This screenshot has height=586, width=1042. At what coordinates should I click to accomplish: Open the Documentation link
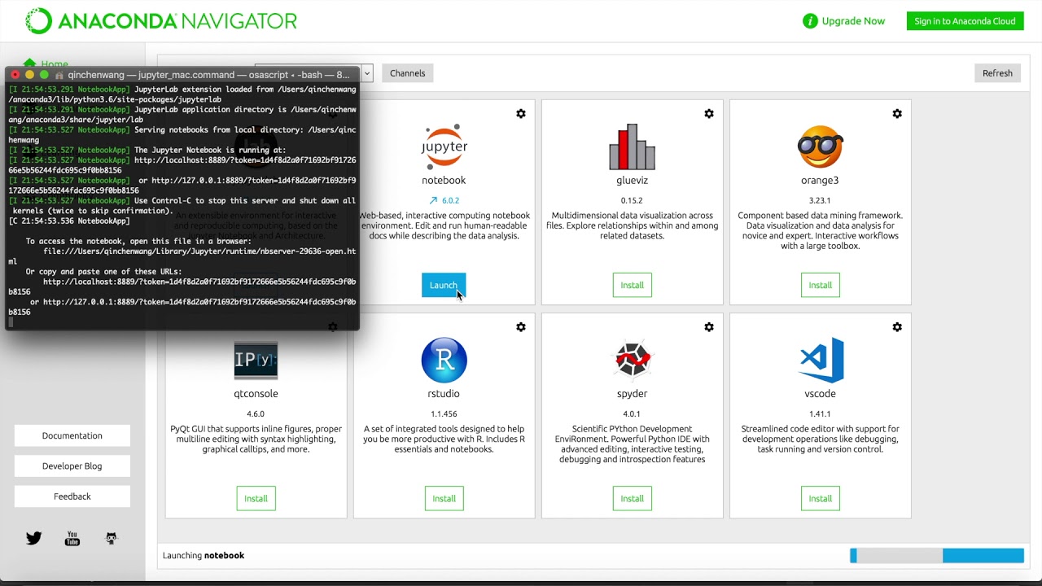pos(72,435)
